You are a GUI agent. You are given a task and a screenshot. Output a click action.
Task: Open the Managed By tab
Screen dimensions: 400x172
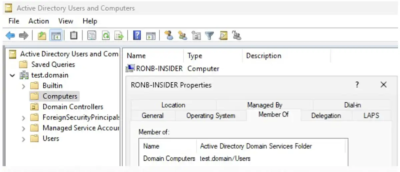265,105
